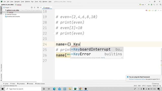This screenshot has height=91, width=162.
Task: Open the TODO tool window button
Action: click(x=13, y=84)
